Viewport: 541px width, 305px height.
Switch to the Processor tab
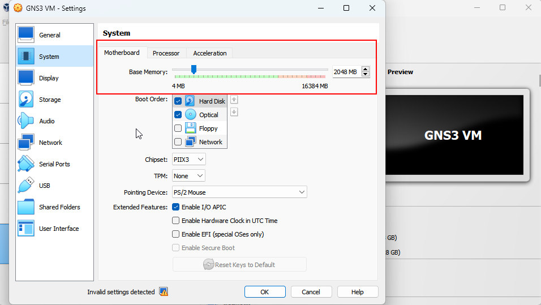click(166, 53)
